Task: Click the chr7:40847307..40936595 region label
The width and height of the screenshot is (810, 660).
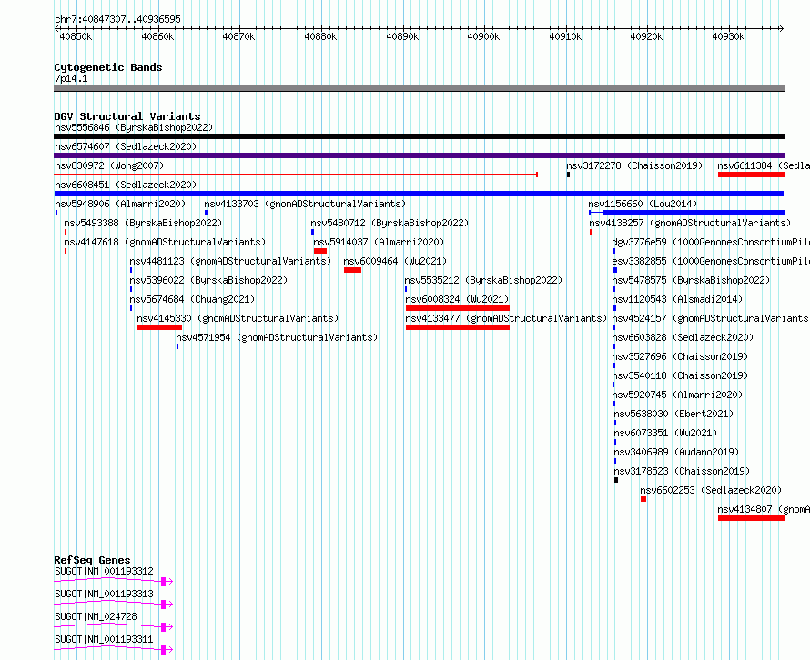Action: (x=117, y=20)
